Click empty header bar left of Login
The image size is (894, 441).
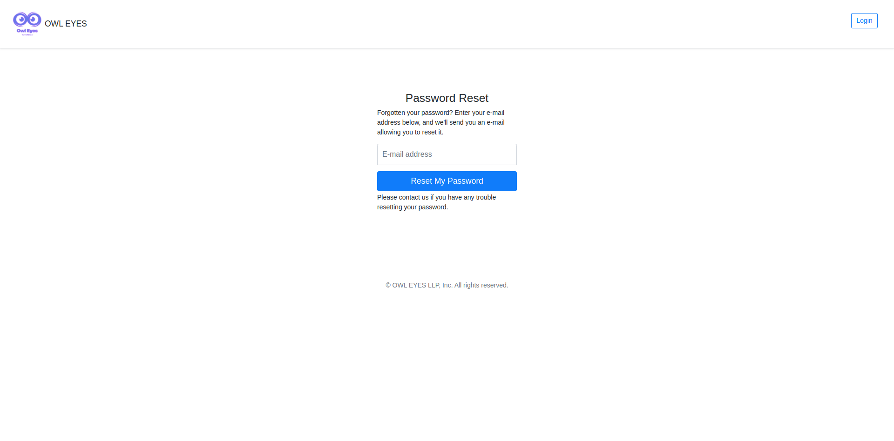[466, 24]
